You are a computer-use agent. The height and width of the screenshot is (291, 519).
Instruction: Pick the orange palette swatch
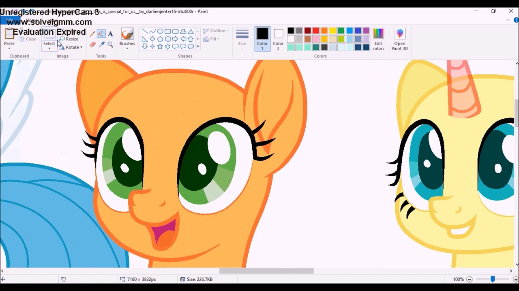coord(324,31)
